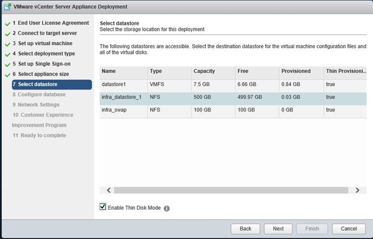Click the 6.66 GB free cell
The width and height of the screenshot is (373, 239).
[257, 85]
